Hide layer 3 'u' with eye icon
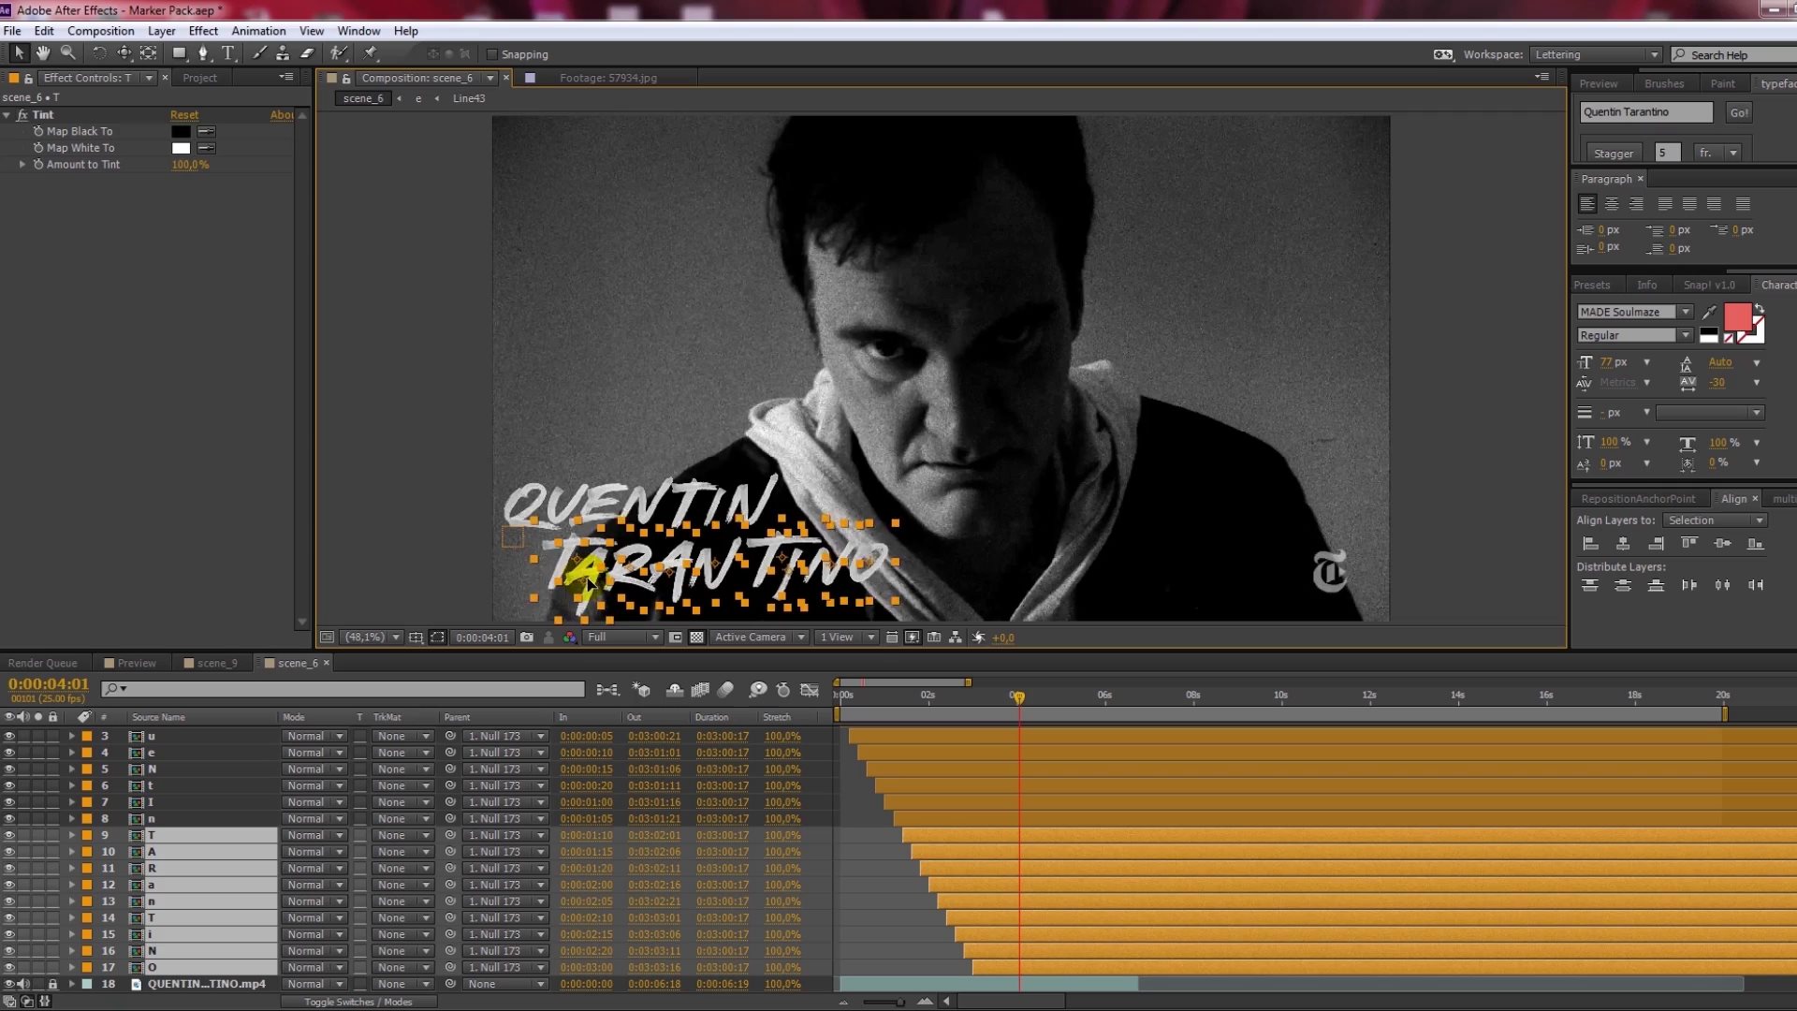Image resolution: width=1797 pixels, height=1011 pixels. [x=9, y=736]
